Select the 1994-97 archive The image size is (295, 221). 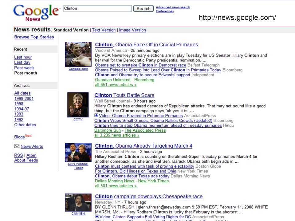coord(22,109)
